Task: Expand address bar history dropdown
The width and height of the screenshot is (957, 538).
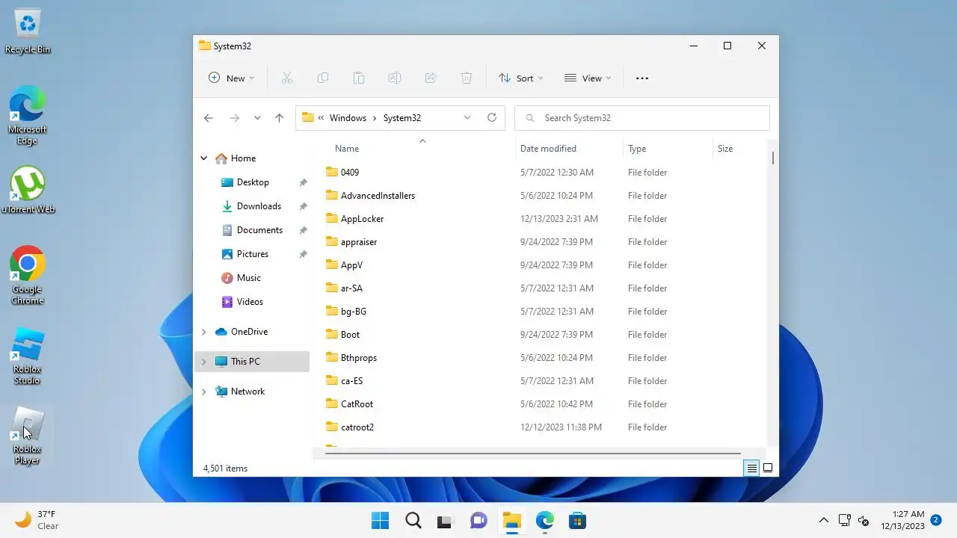Action: tap(467, 117)
